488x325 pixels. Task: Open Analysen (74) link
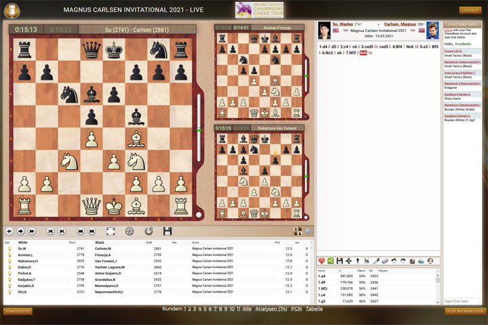271,309
